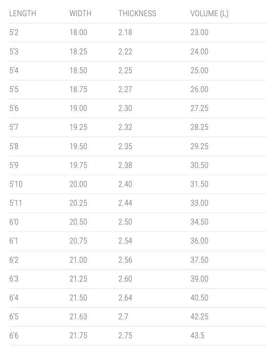Click the LENGTH column header

[x=23, y=13]
